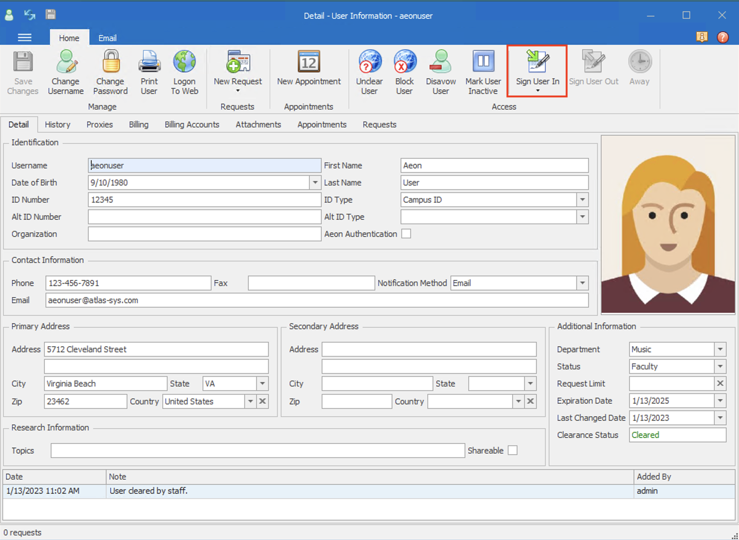The image size is (739, 540).
Task: Open the Email ribbon tab
Action: pyautogui.click(x=107, y=38)
